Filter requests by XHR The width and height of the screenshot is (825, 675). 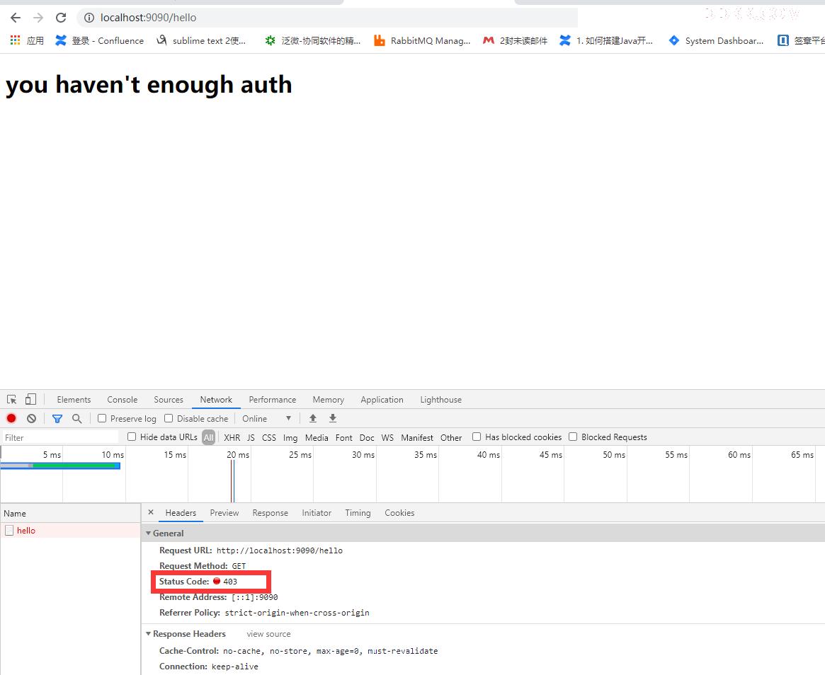click(x=232, y=437)
